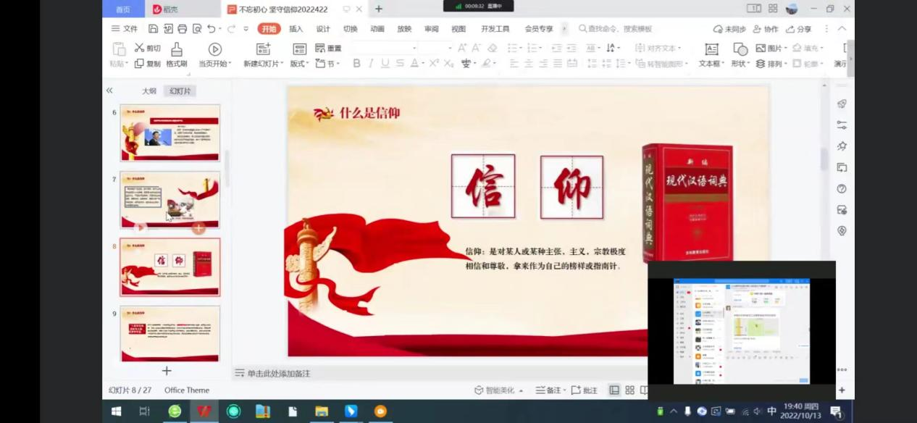Click the WPS icon in Windows taskbar
The width and height of the screenshot is (917, 423).
204,411
